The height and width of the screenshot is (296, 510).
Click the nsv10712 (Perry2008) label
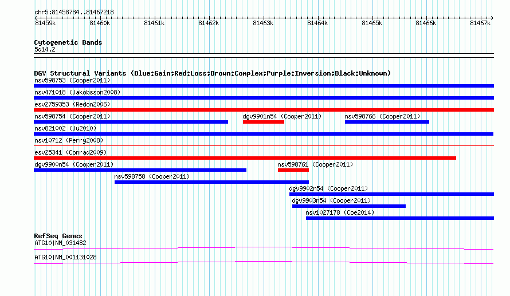[x=69, y=140]
